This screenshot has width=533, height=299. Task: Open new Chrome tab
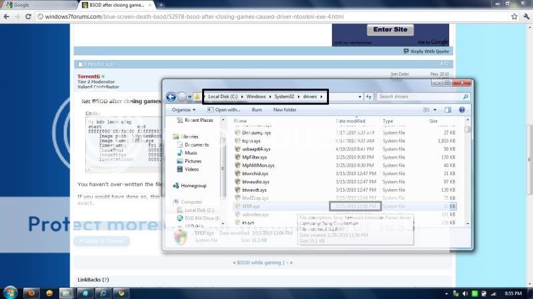pyautogui.click(x=161, y=5)
